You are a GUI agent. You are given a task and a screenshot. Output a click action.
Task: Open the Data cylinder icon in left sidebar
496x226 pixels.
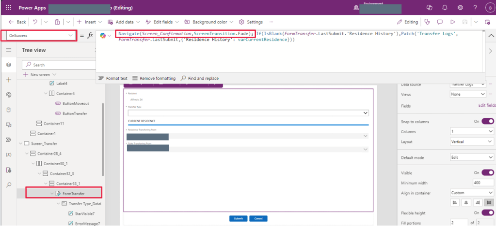click(8, 110)
